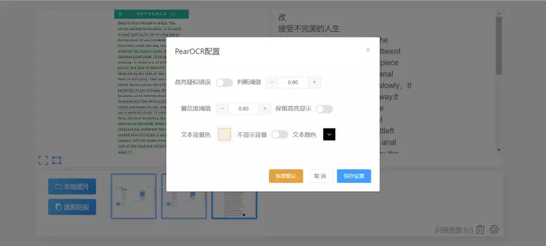Image resolution: width=546 pixels, height=246 pixels.
Task: Increase the 置信度阈值 value with plus
Action: point(265,109)
